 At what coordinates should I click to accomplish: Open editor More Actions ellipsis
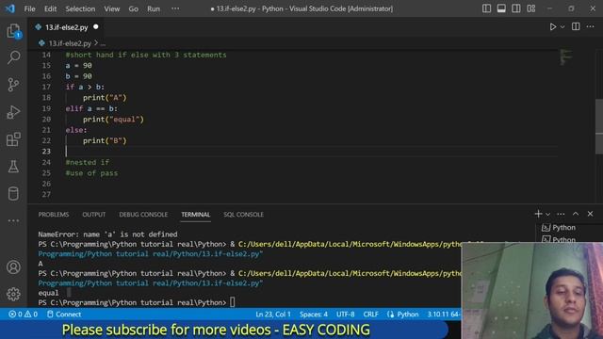click(591, 26)
